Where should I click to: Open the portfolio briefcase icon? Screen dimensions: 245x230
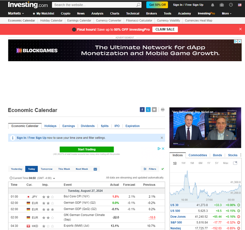pos(222,5)
